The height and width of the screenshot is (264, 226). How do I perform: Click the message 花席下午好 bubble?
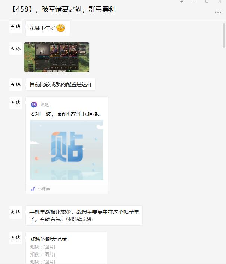(x=48, y=28)
